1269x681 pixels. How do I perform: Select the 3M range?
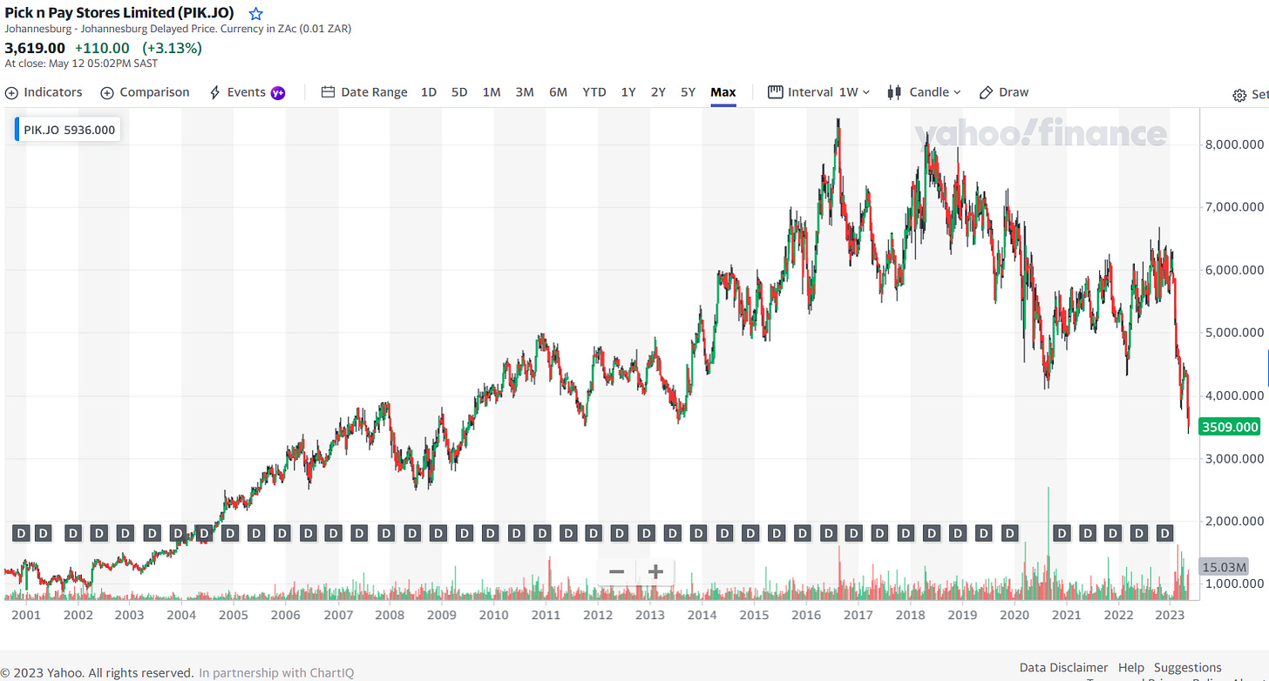pos(525,92)
